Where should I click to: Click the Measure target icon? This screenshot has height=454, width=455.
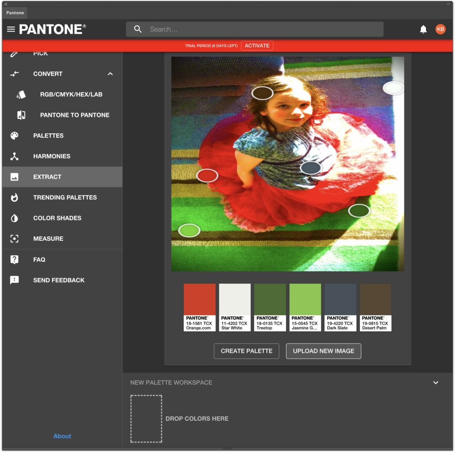point(14,239)
